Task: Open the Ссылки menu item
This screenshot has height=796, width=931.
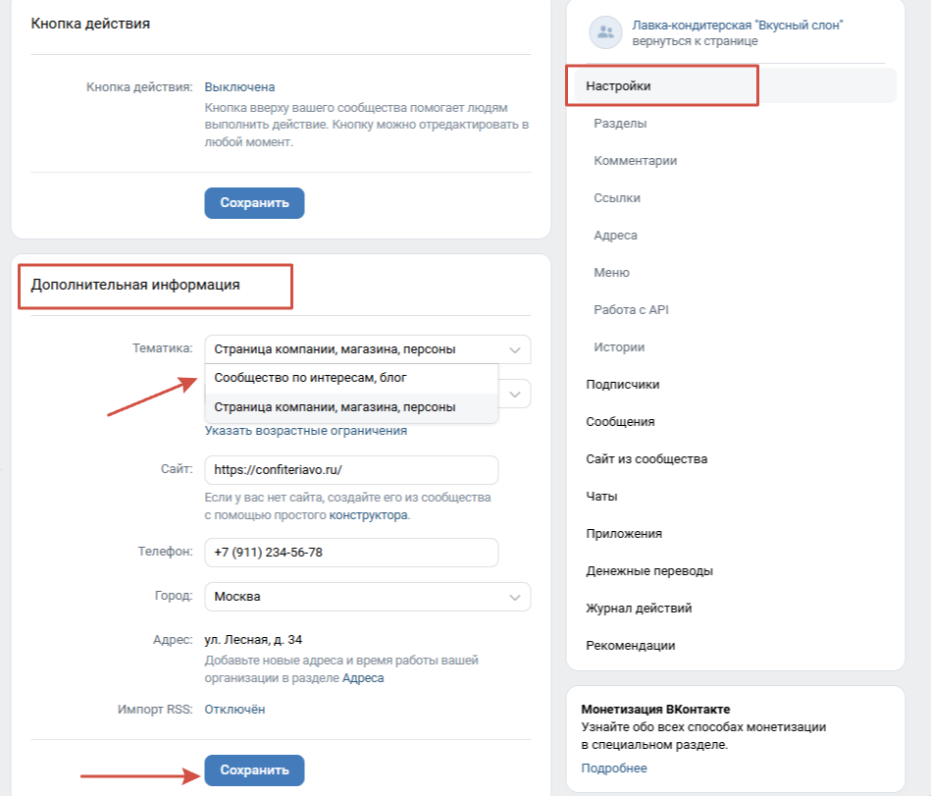Action: click(x=617, y=198)
